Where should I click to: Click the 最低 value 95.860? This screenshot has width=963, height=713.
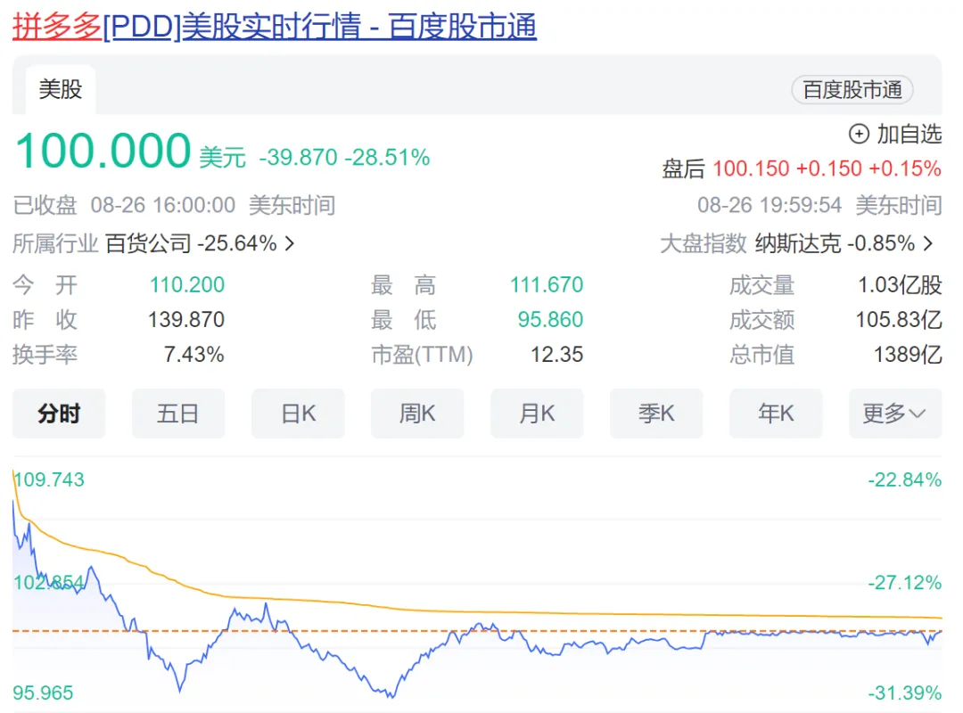coord(550,320)
